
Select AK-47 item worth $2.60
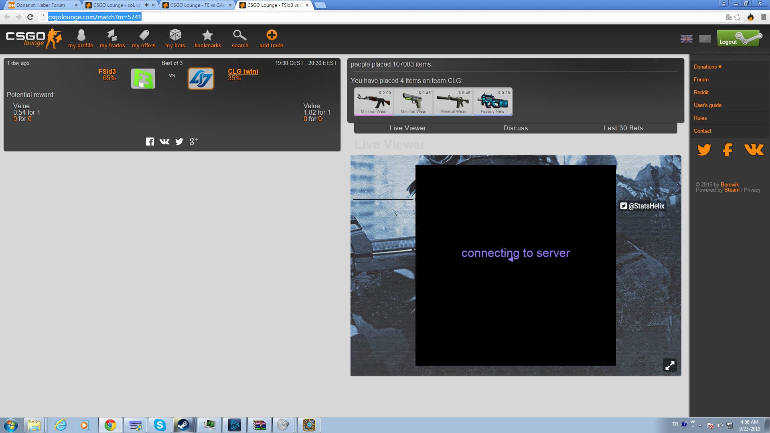374,102
